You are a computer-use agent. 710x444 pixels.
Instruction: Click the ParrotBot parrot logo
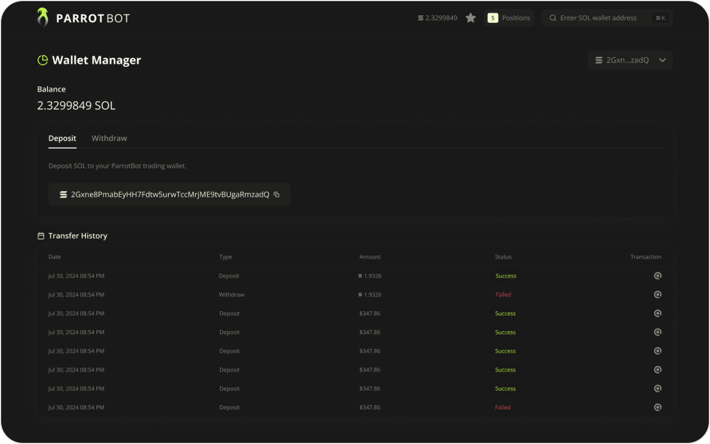42,17
